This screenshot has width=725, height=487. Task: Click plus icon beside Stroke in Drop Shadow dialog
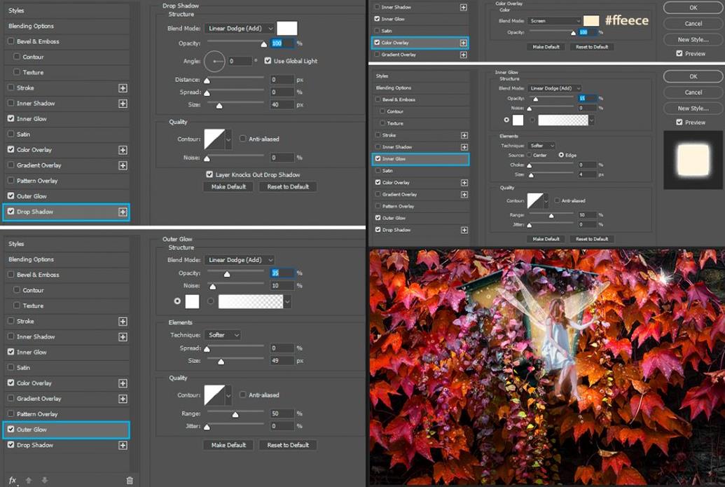pyautogui.click(x=123, y=88)
